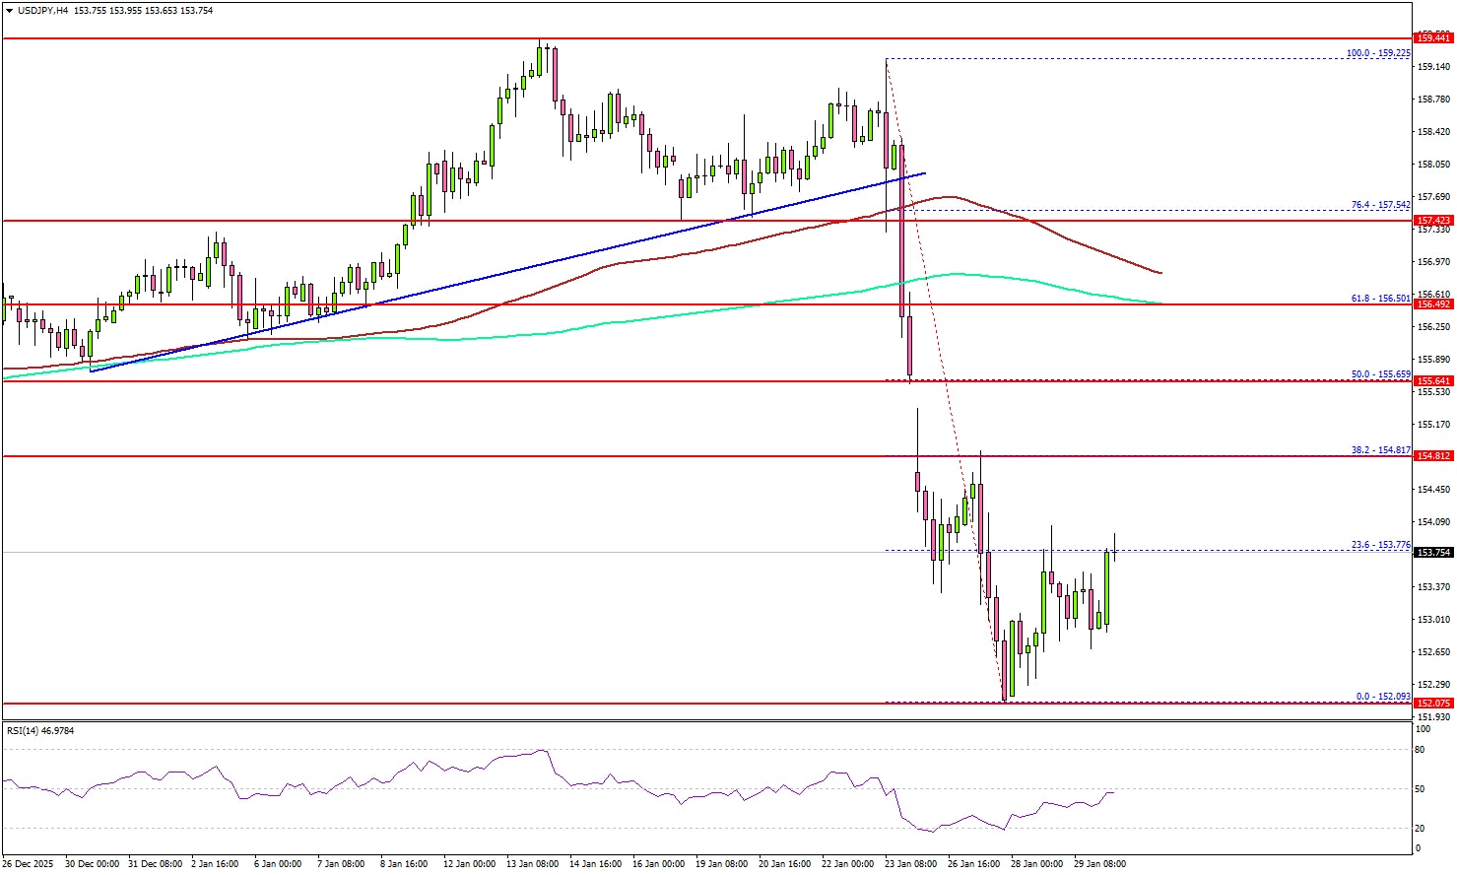Screen dimensions: 1457x875
Task: Click the RSI scale value 80
Action: (1421, 750)
